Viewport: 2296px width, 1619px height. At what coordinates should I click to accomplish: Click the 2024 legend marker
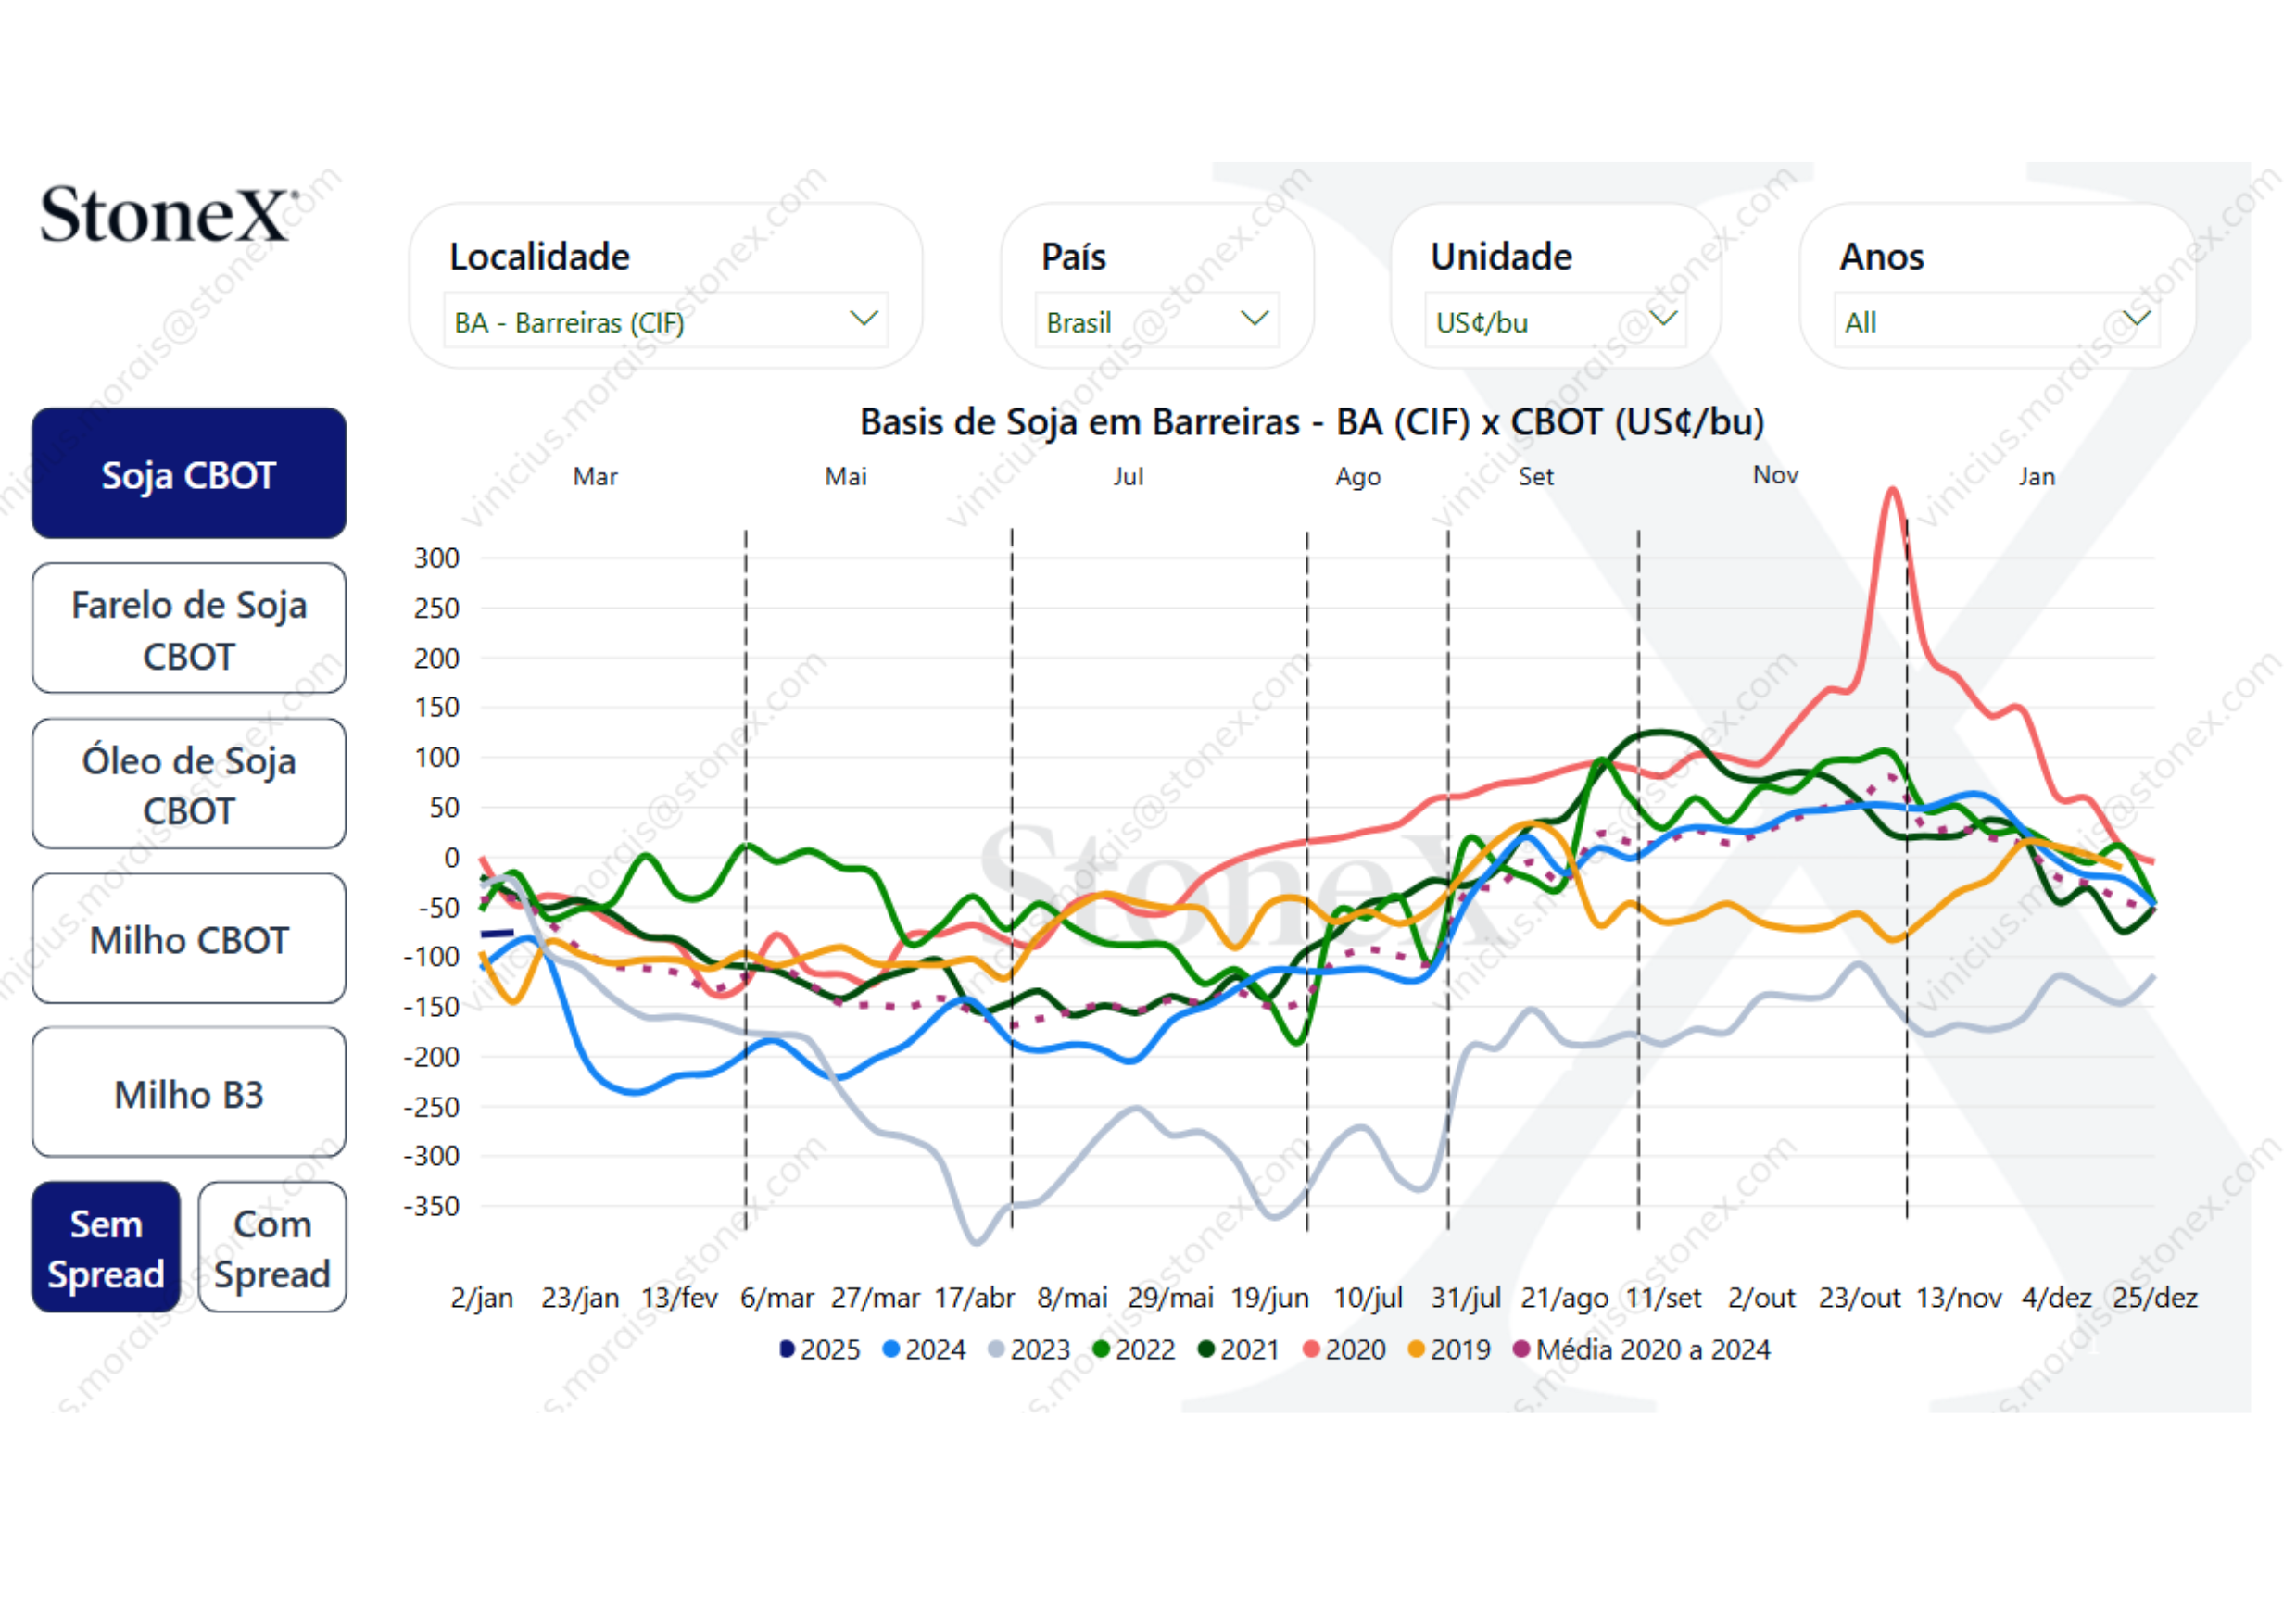coord(891,1350)
